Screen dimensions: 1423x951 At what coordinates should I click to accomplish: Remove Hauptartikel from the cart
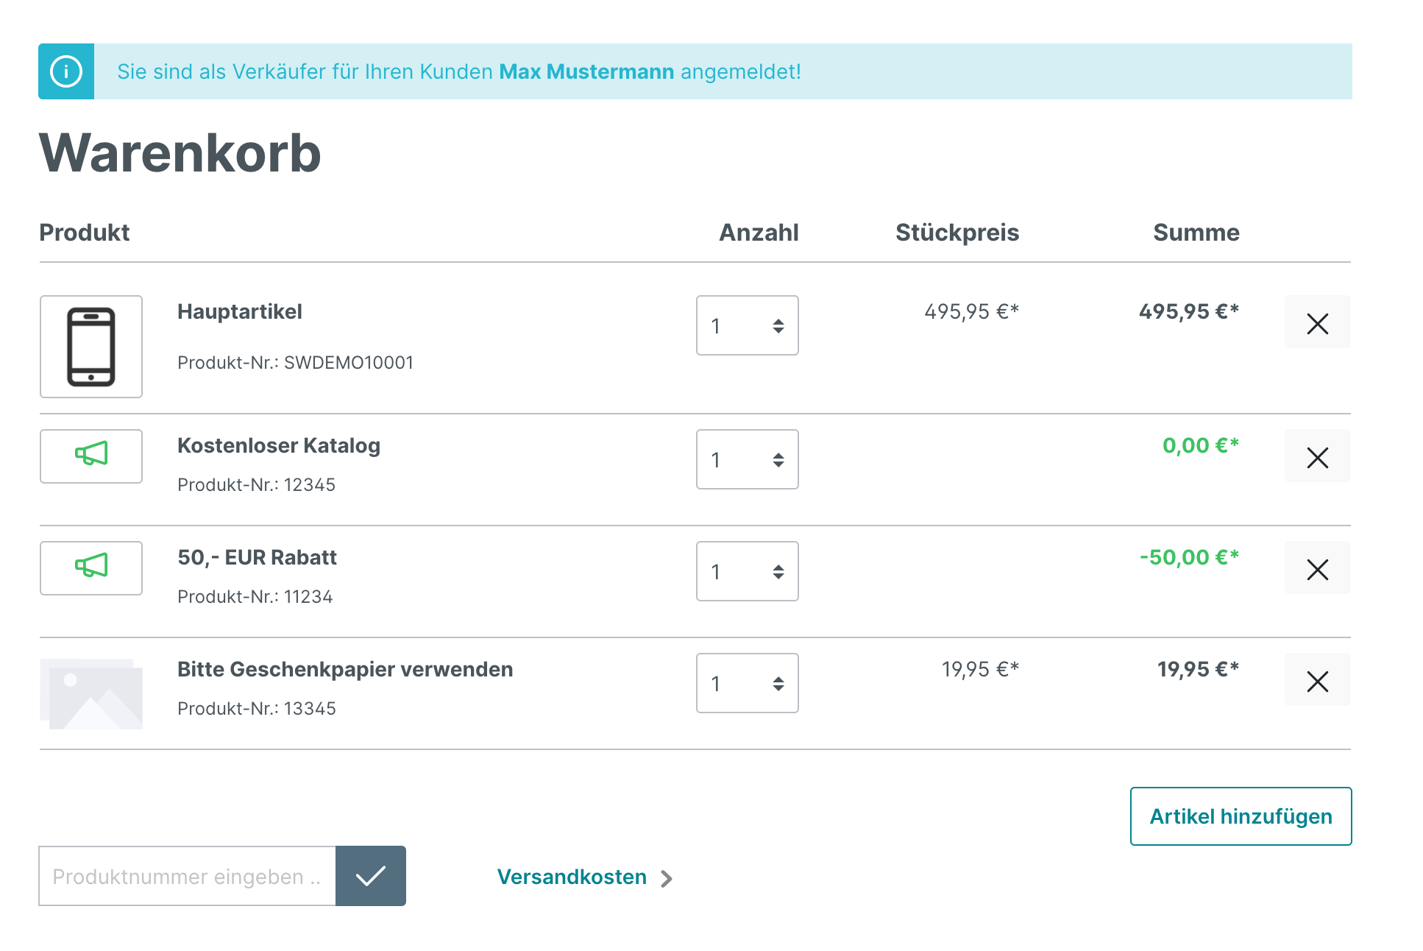click(x=1317, y=322)
